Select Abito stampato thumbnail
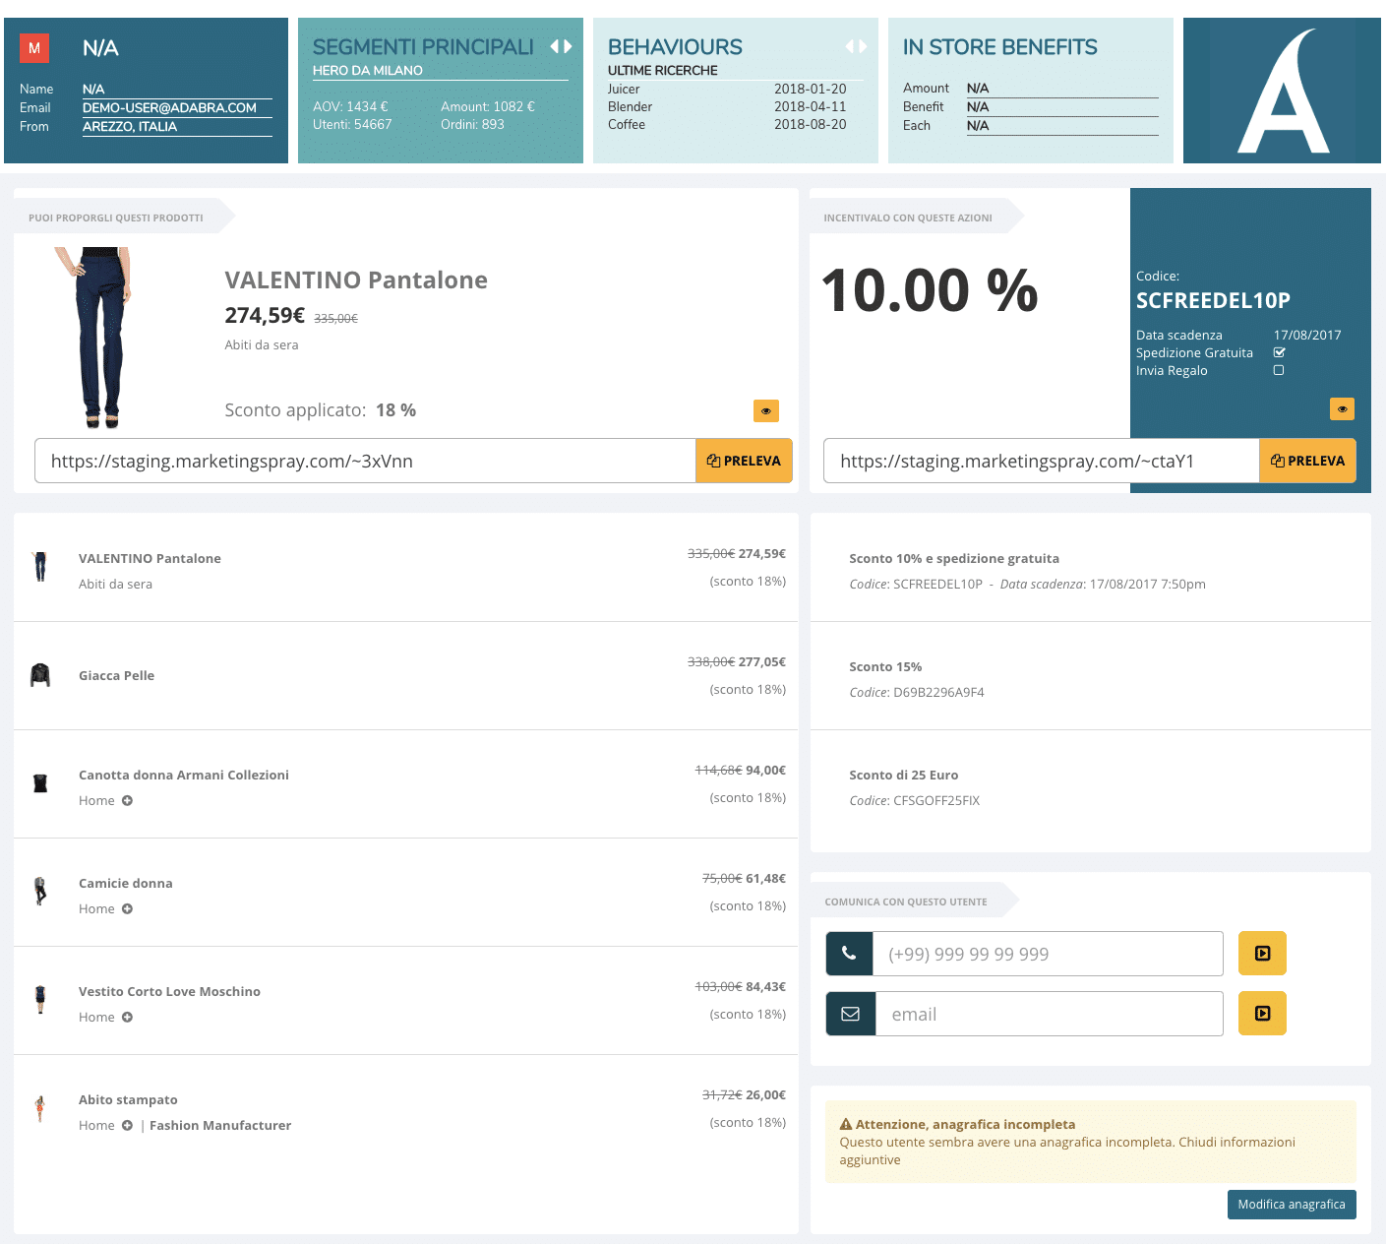The height and width of the screenshot is (1244, 1386). click(x=40, y=1108)
